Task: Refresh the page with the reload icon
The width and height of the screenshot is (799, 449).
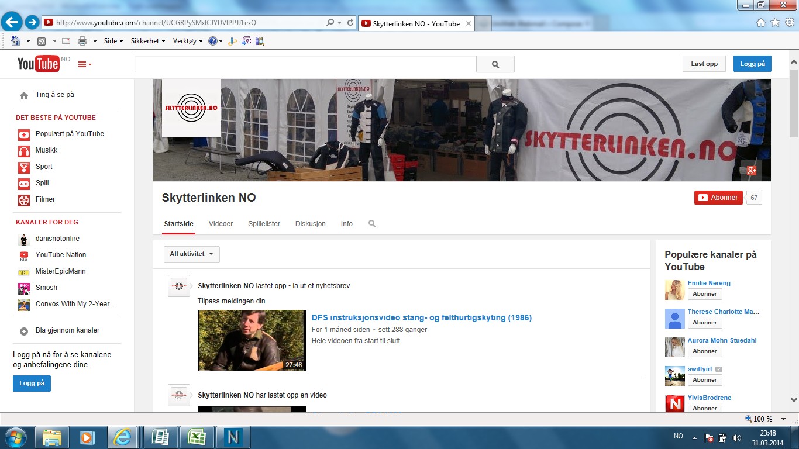Action: 350,23
